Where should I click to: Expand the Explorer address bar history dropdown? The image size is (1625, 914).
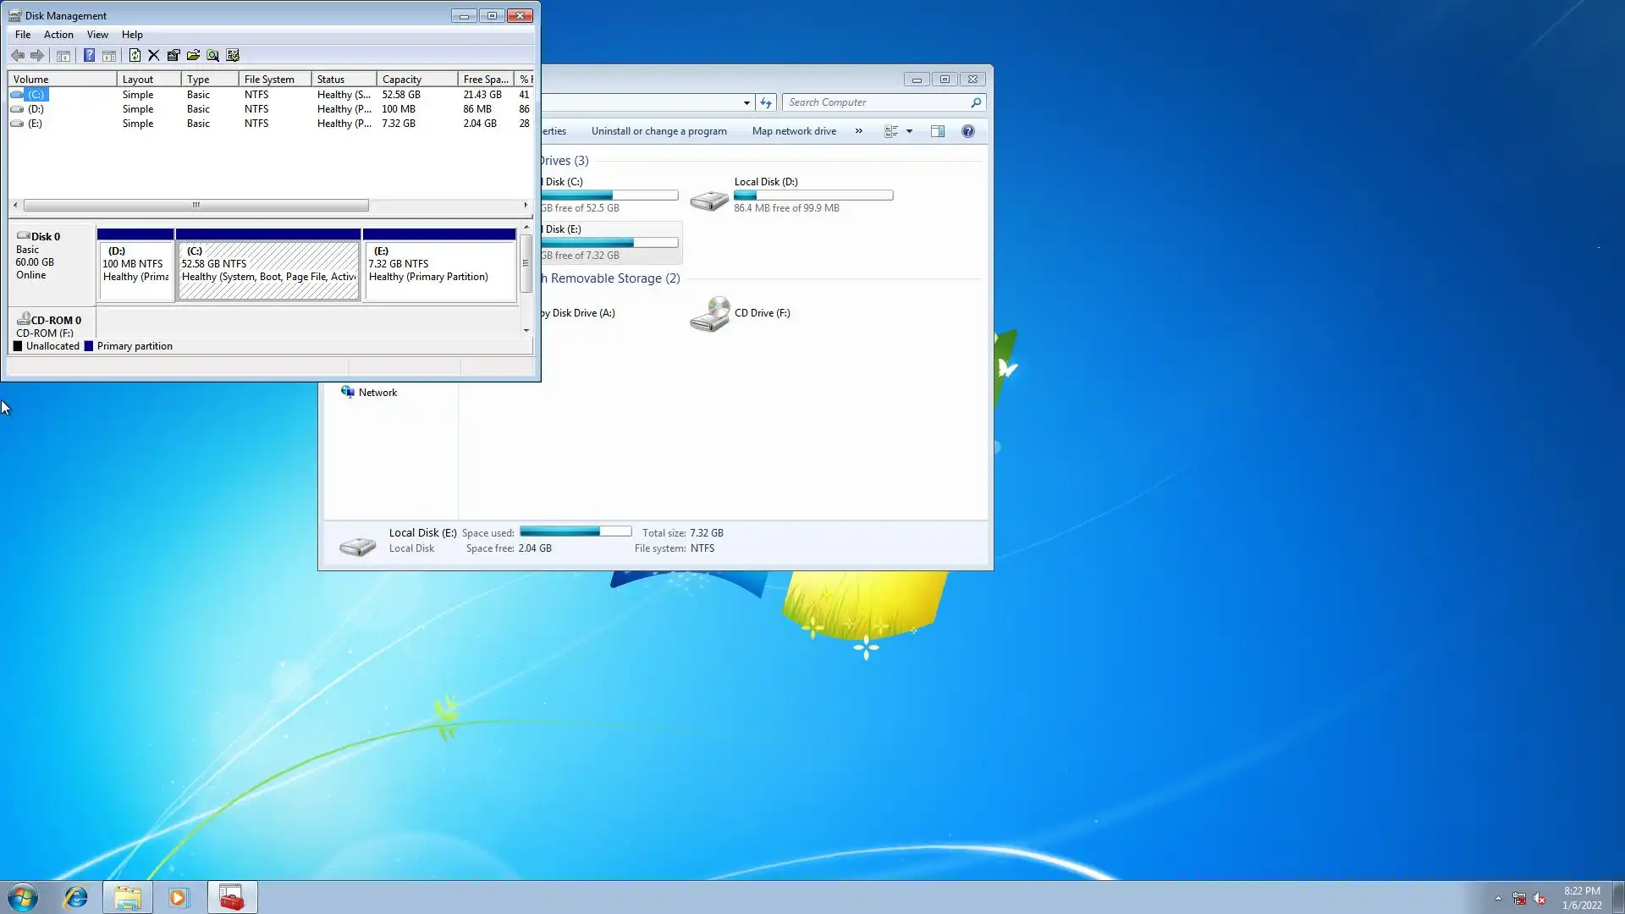pos(746,102)
